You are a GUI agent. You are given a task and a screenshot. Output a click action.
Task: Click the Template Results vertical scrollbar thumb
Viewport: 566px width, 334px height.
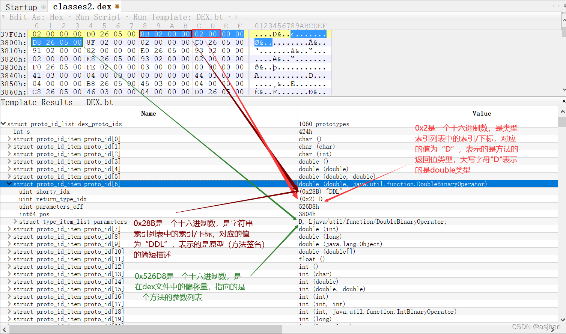tap(562, 122)
